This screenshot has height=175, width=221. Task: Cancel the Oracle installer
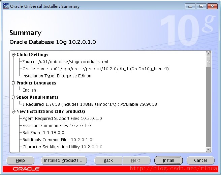200,160
